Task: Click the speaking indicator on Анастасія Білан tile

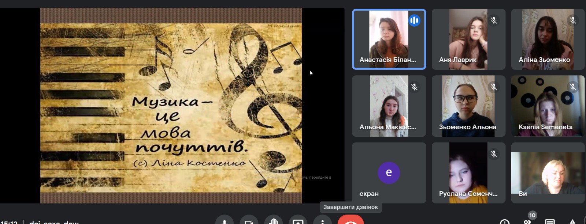Action: pyautogui.click(x=414, y=20)
